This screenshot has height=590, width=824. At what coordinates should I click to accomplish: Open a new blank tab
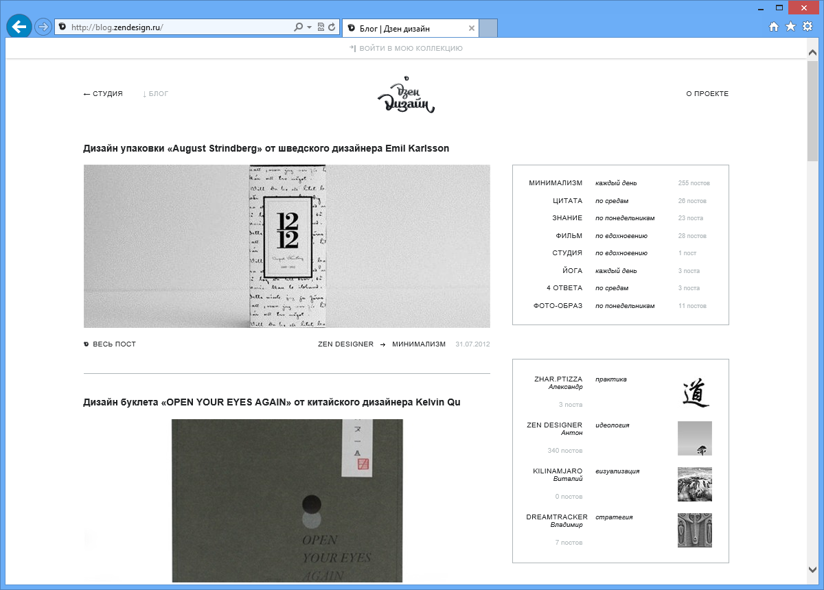tap(488, 28)
